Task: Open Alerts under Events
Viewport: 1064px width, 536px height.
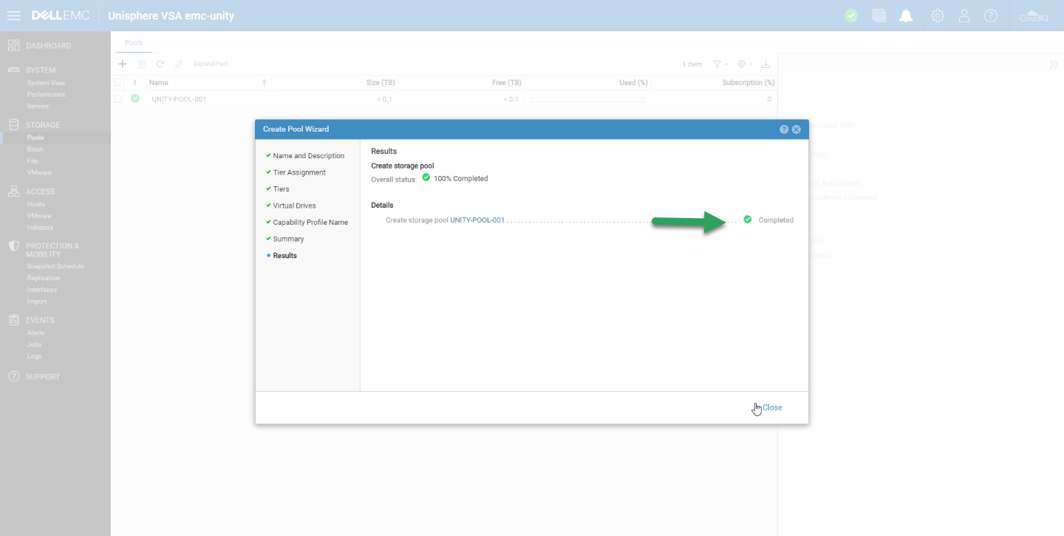Action: click(35, 333)
